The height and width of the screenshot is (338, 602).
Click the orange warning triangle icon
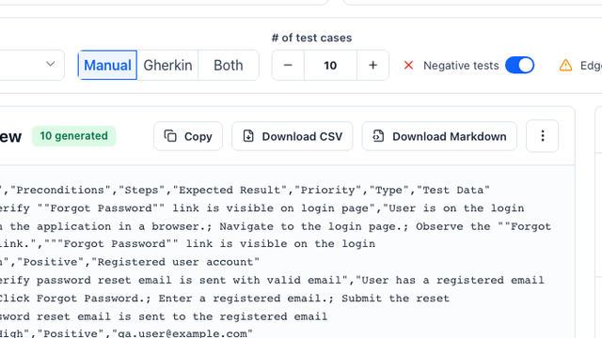[565, 65]
